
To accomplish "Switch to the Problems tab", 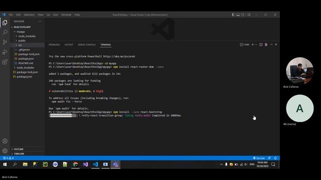I will point(54,44).
